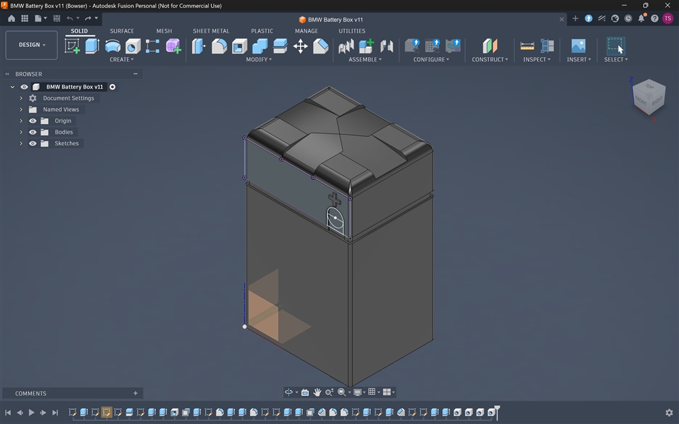
Task: Expand the Named Views node
Action: [21, 109]
